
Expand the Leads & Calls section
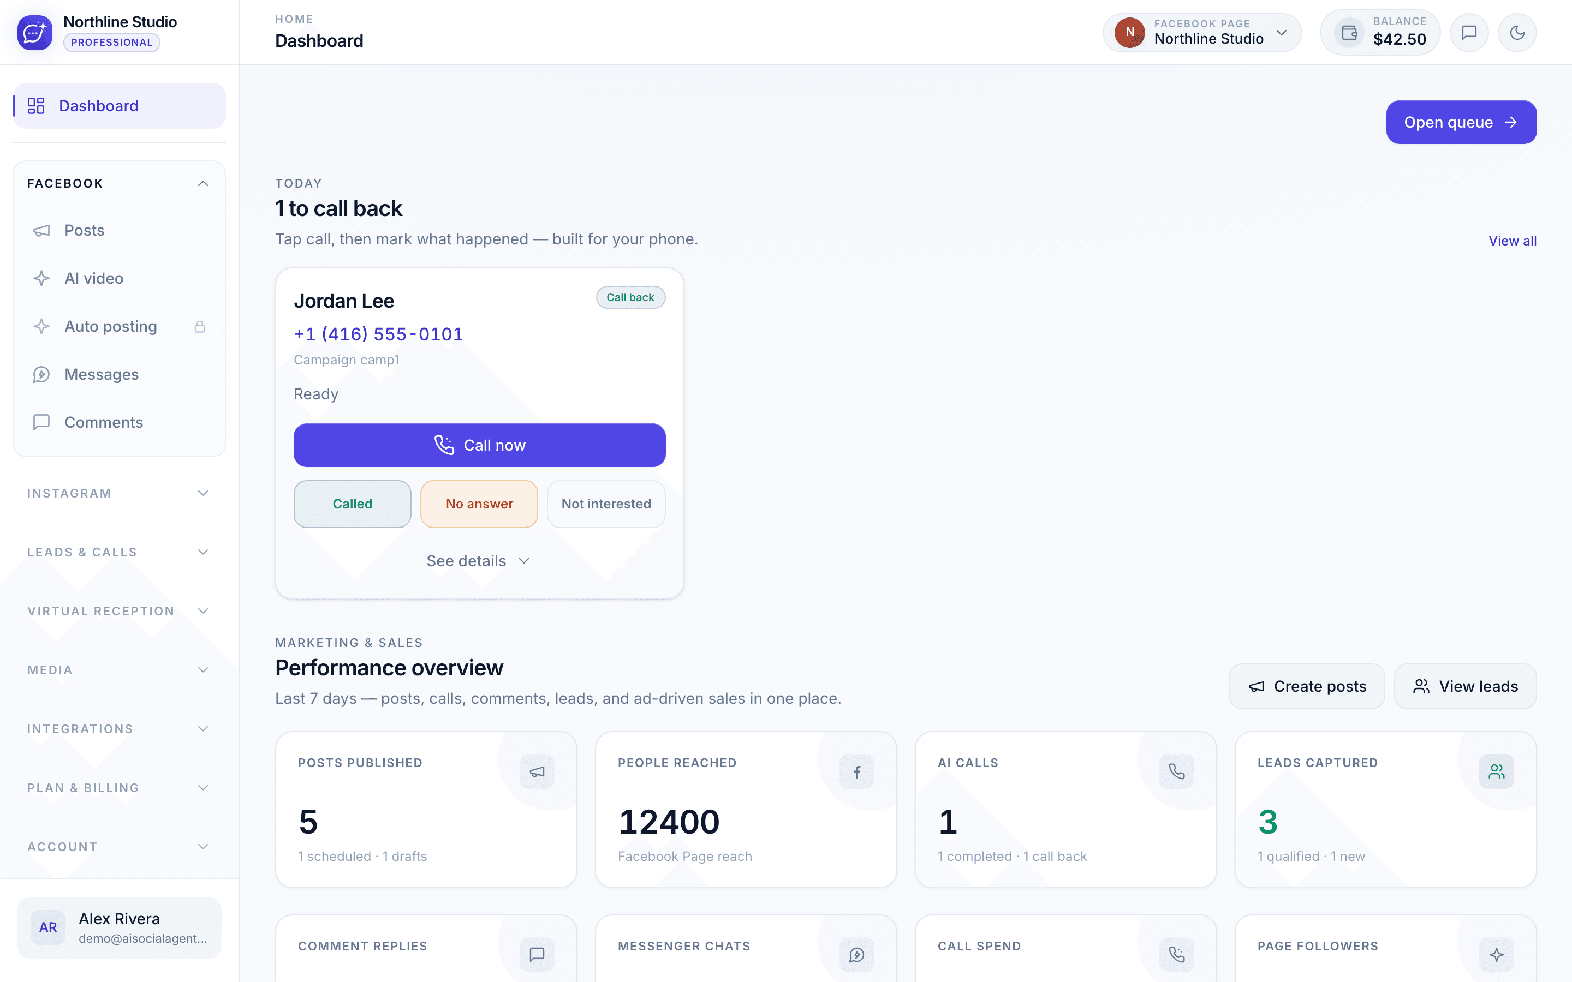pyautogui.click(x=120, y=552)
